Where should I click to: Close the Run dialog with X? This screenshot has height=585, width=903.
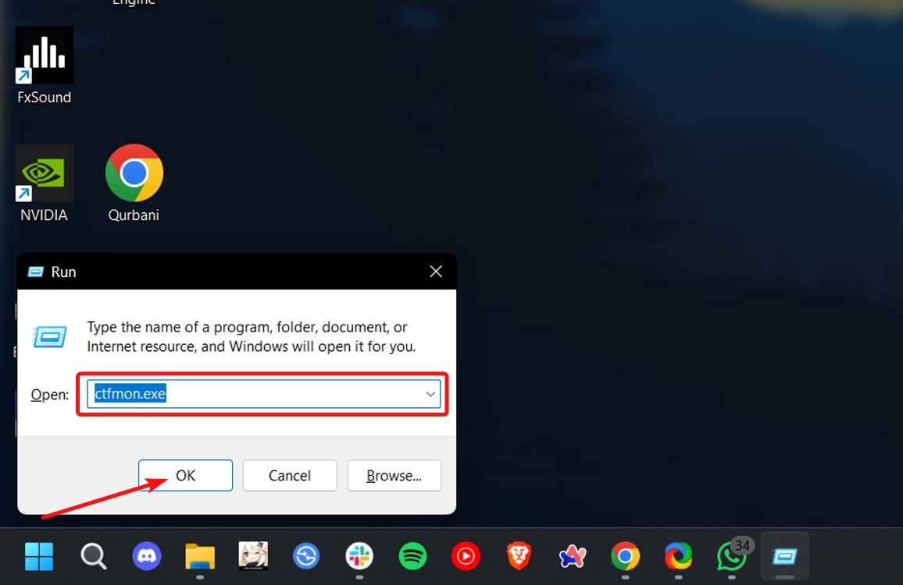pos(435,271)
